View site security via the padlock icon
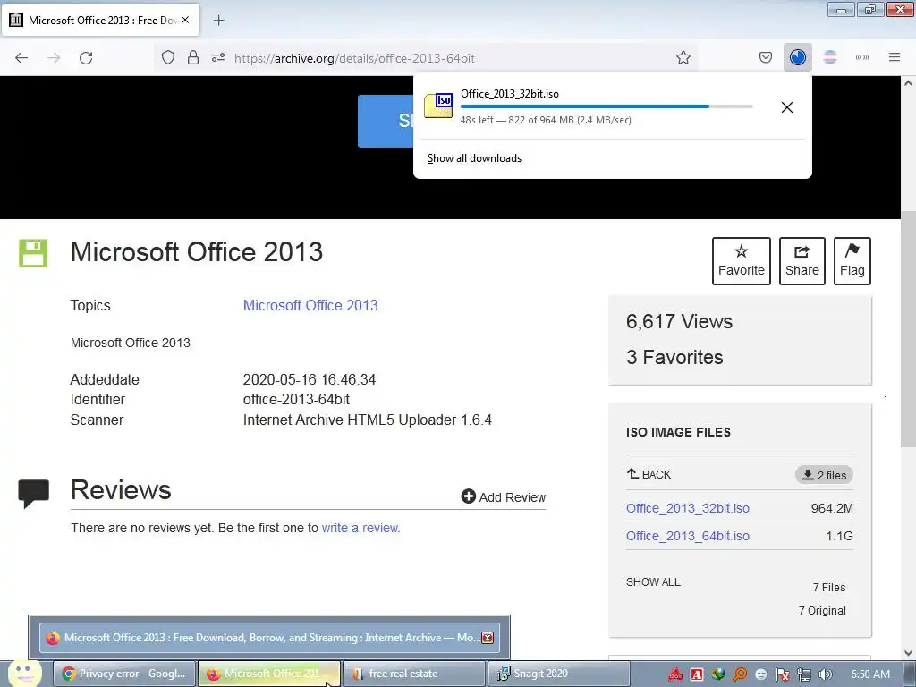The width and height of the screenshot is (916, 687). point(193,58)
